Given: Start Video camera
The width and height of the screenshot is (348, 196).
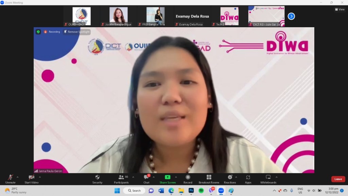Looking at the screenshot, I should click(x=31, y=179).
